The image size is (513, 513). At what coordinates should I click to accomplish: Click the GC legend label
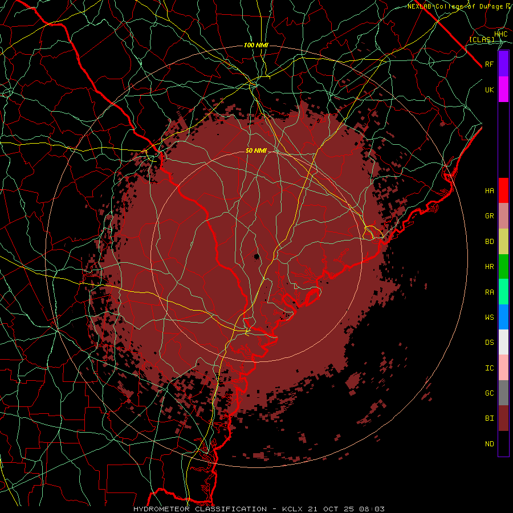[489, 393]
